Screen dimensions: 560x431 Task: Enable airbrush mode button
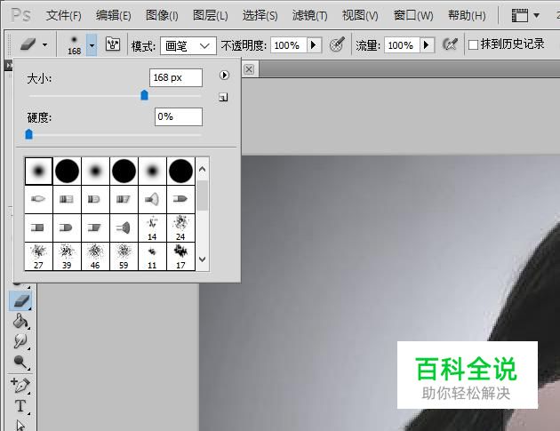(x=450, y=44)
